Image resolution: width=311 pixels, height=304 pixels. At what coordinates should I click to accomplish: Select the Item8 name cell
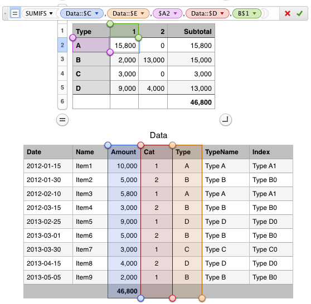pyautogui.click(x=90, y=263)
